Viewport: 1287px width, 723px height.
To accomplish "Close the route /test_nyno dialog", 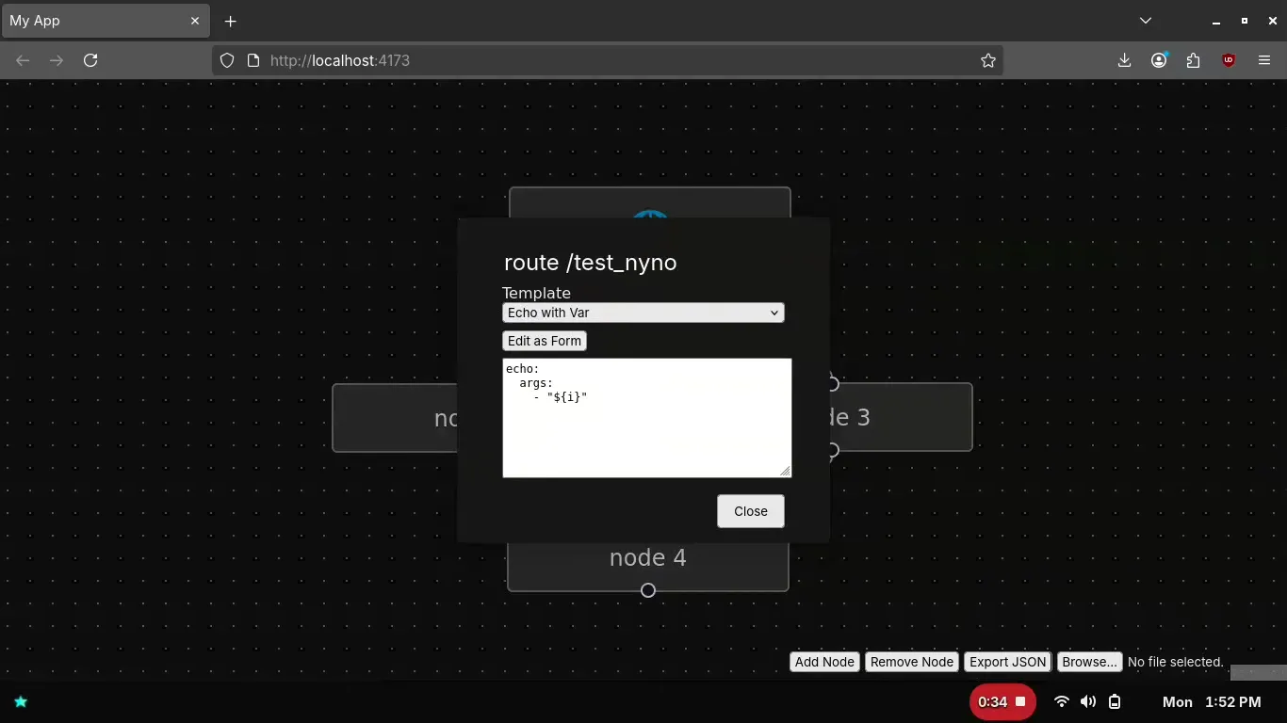I will 750,511.
